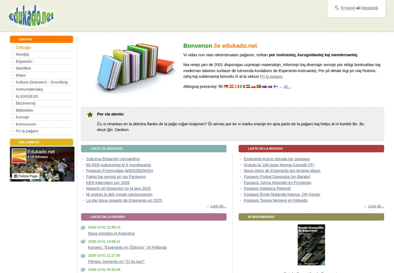Click the Facebook Follow Page button

pos(26,176)
